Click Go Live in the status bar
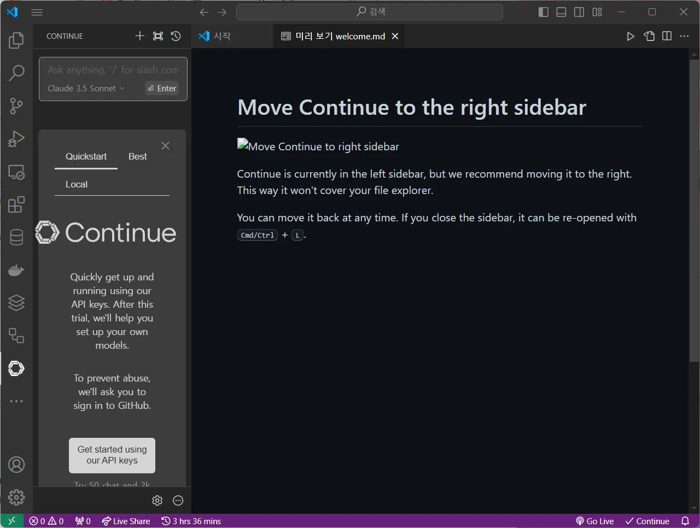 point(594,521)
